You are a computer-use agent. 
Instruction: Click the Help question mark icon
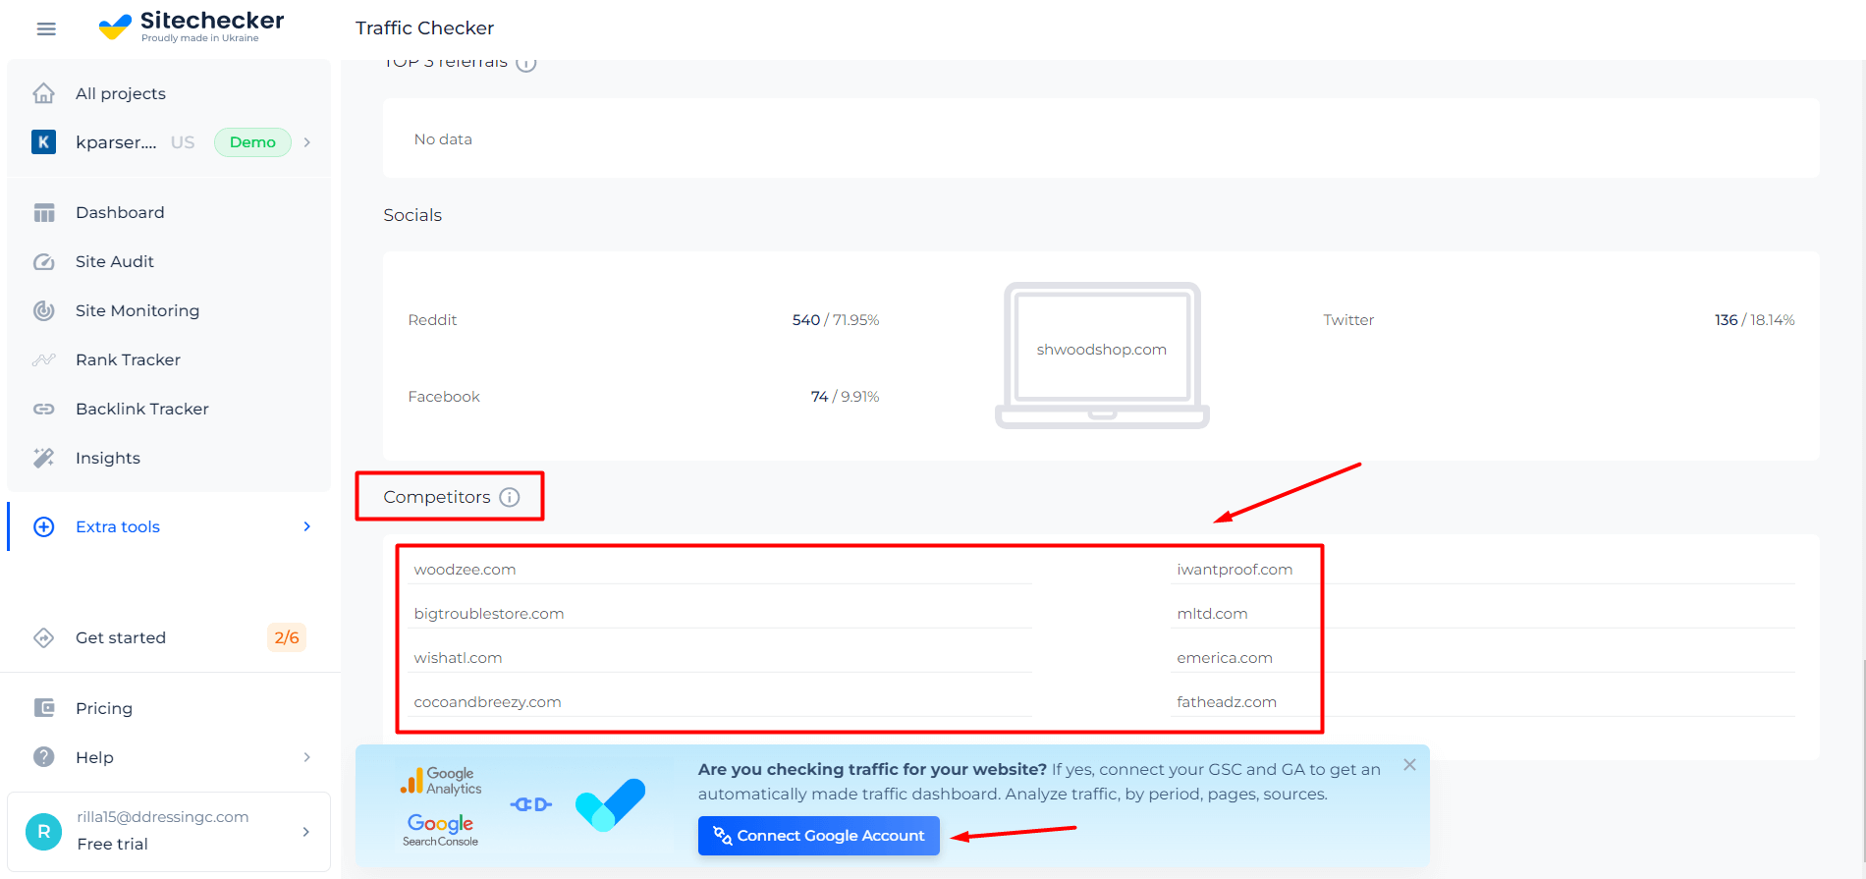pyautogui.click(x=43, y=757)
